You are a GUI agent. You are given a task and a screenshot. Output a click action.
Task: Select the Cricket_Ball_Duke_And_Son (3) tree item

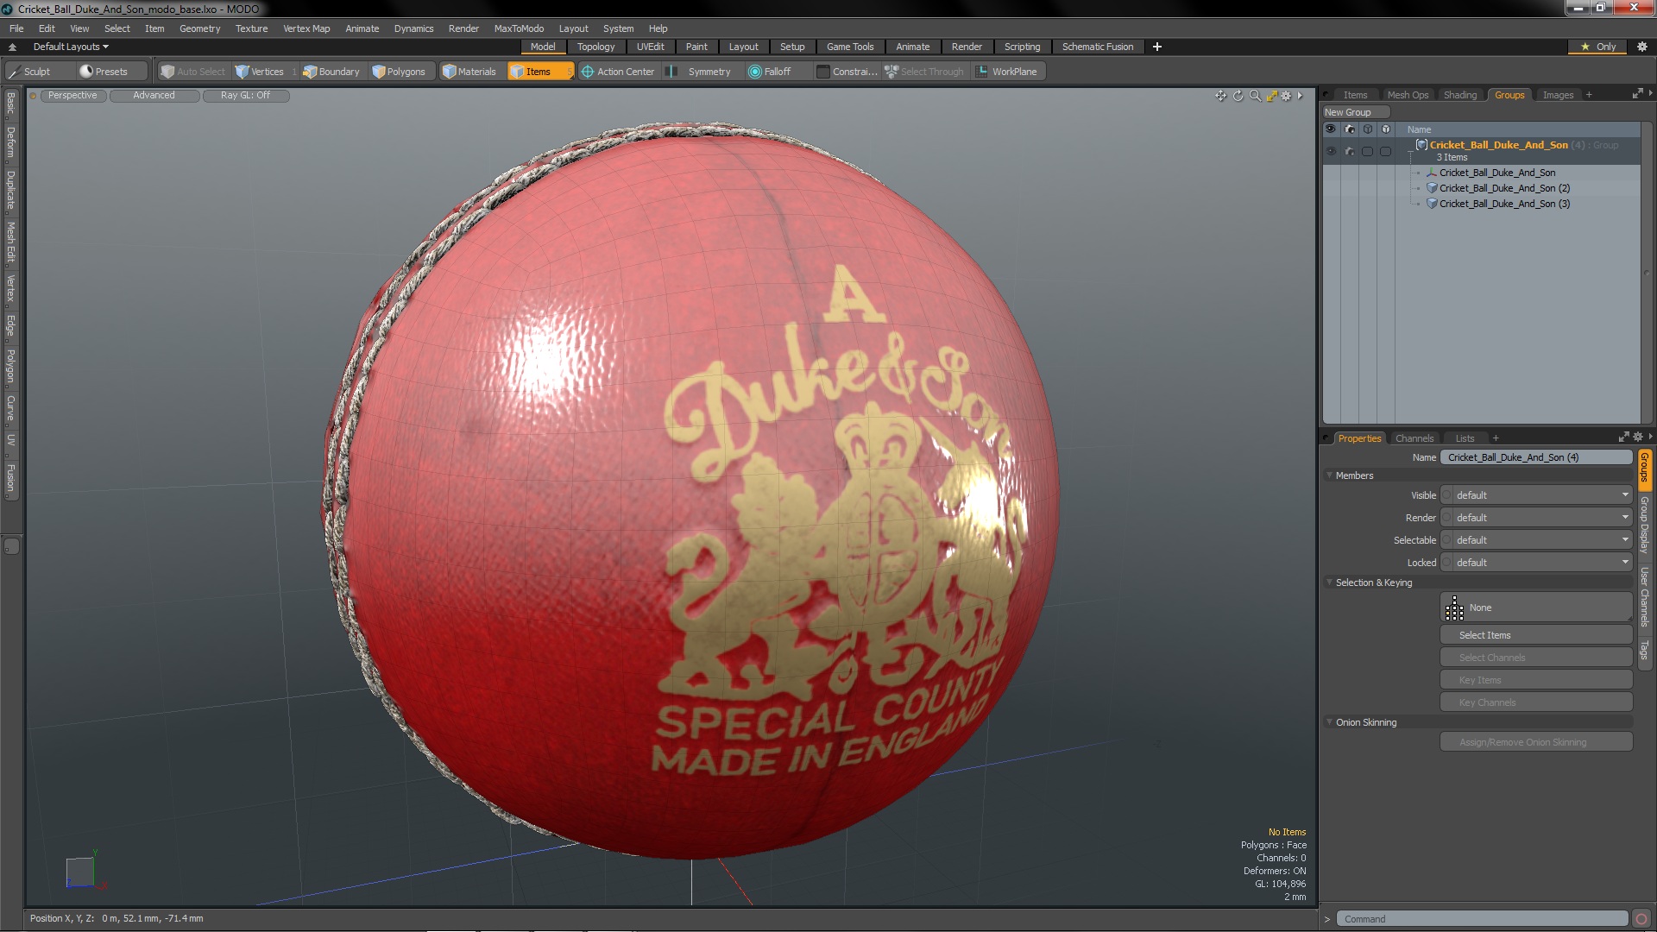point(1504,204)
